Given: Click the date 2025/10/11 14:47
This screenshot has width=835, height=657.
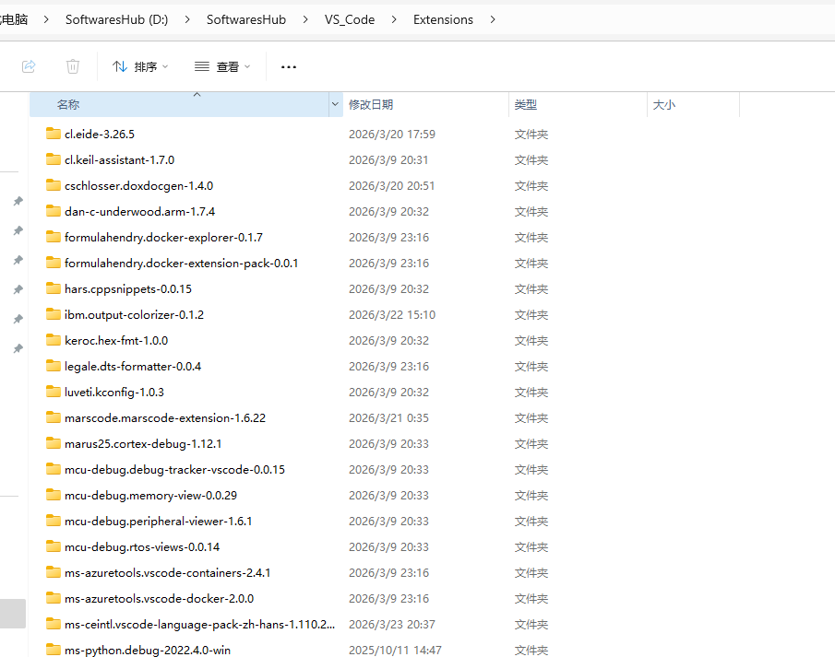Looking at the screenshot, I should (395, 650).
